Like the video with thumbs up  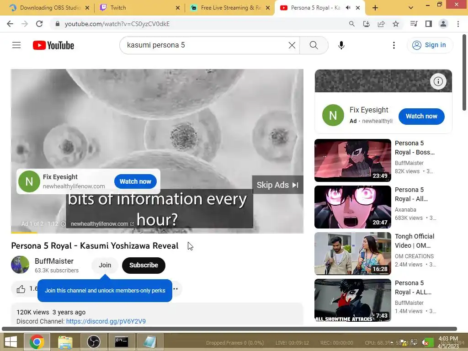[21, 289]
